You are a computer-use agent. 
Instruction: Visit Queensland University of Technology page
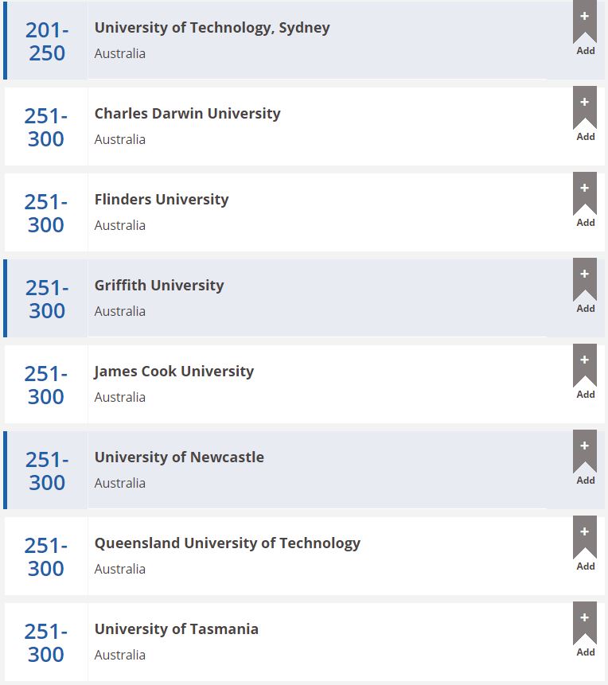coord(227,543)
